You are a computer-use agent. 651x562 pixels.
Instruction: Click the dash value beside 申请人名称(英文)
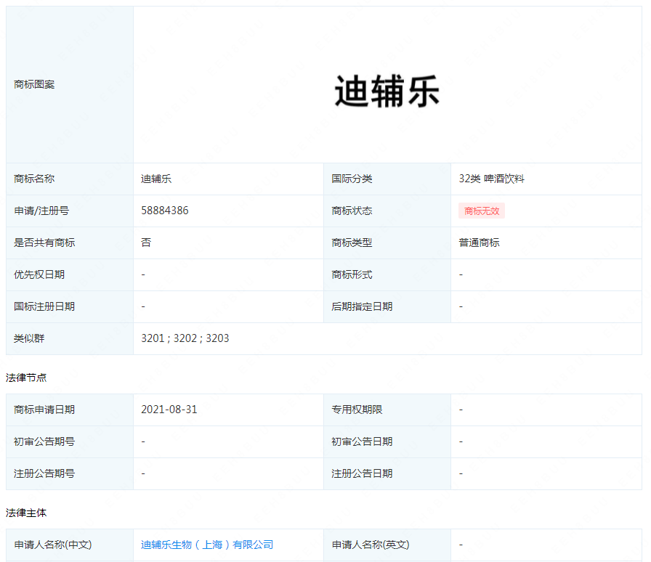pos(461,545)
